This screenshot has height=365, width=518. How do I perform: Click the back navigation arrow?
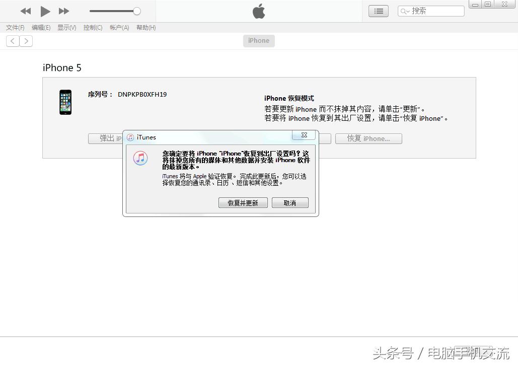pos(12,41)
